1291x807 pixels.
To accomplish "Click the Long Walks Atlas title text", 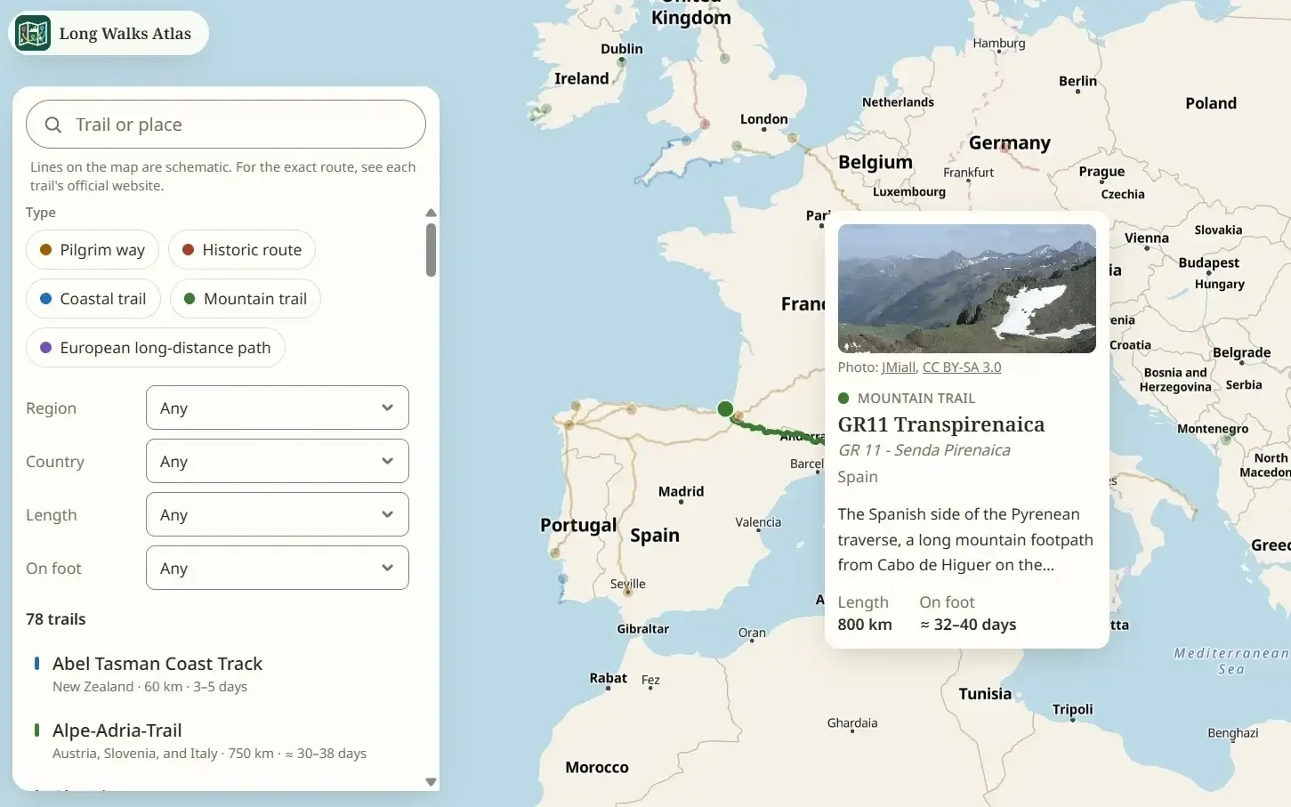I will pos(125,34).
